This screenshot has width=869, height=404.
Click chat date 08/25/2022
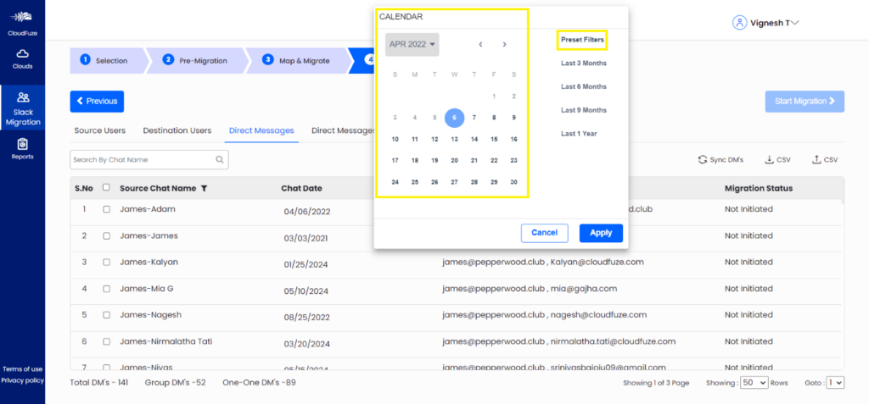point(307,318)
